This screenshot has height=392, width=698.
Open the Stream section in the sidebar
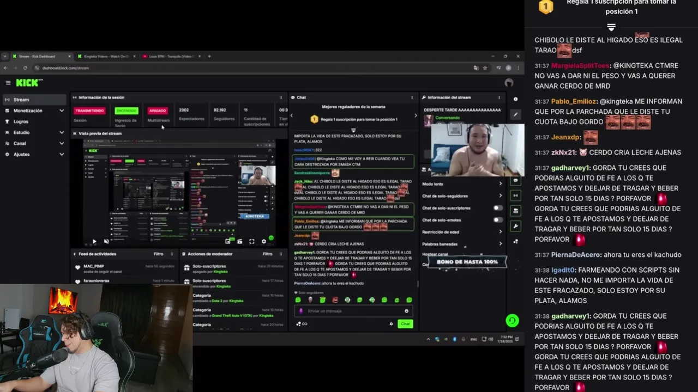coord(34,100)
